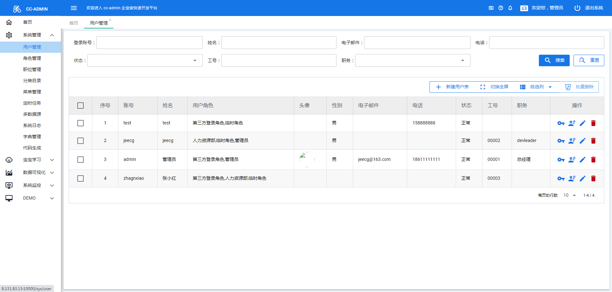Delete user admin with trash icon
This screenshot has width=612, height=292.
[x=593, y=160]
